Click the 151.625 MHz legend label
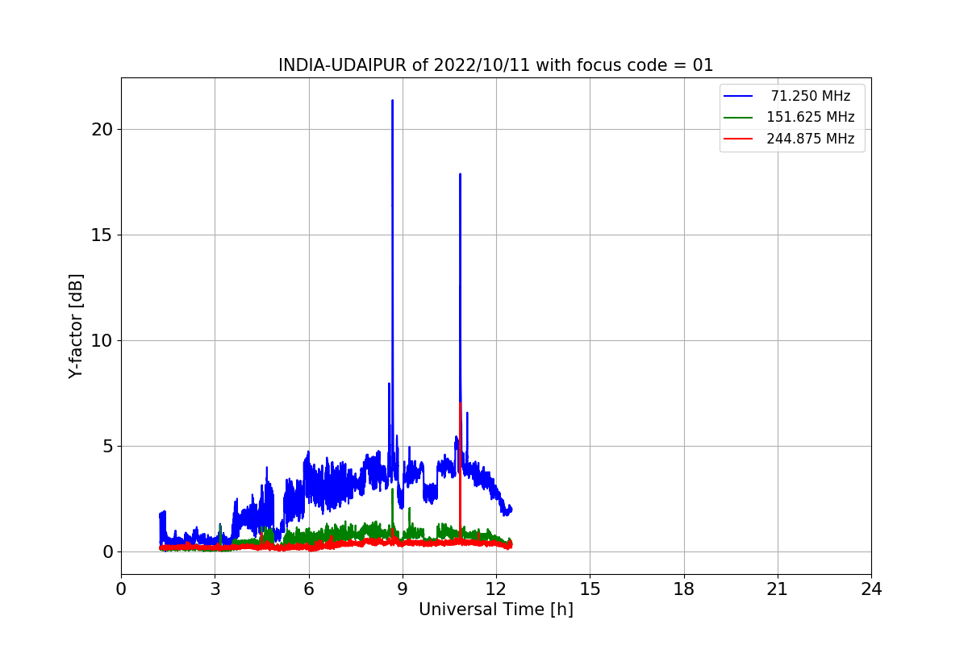Viewport: 968px width, 645px height. click(x=811, y=117)
